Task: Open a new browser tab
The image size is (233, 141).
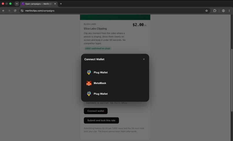Action: pos(61,4)
